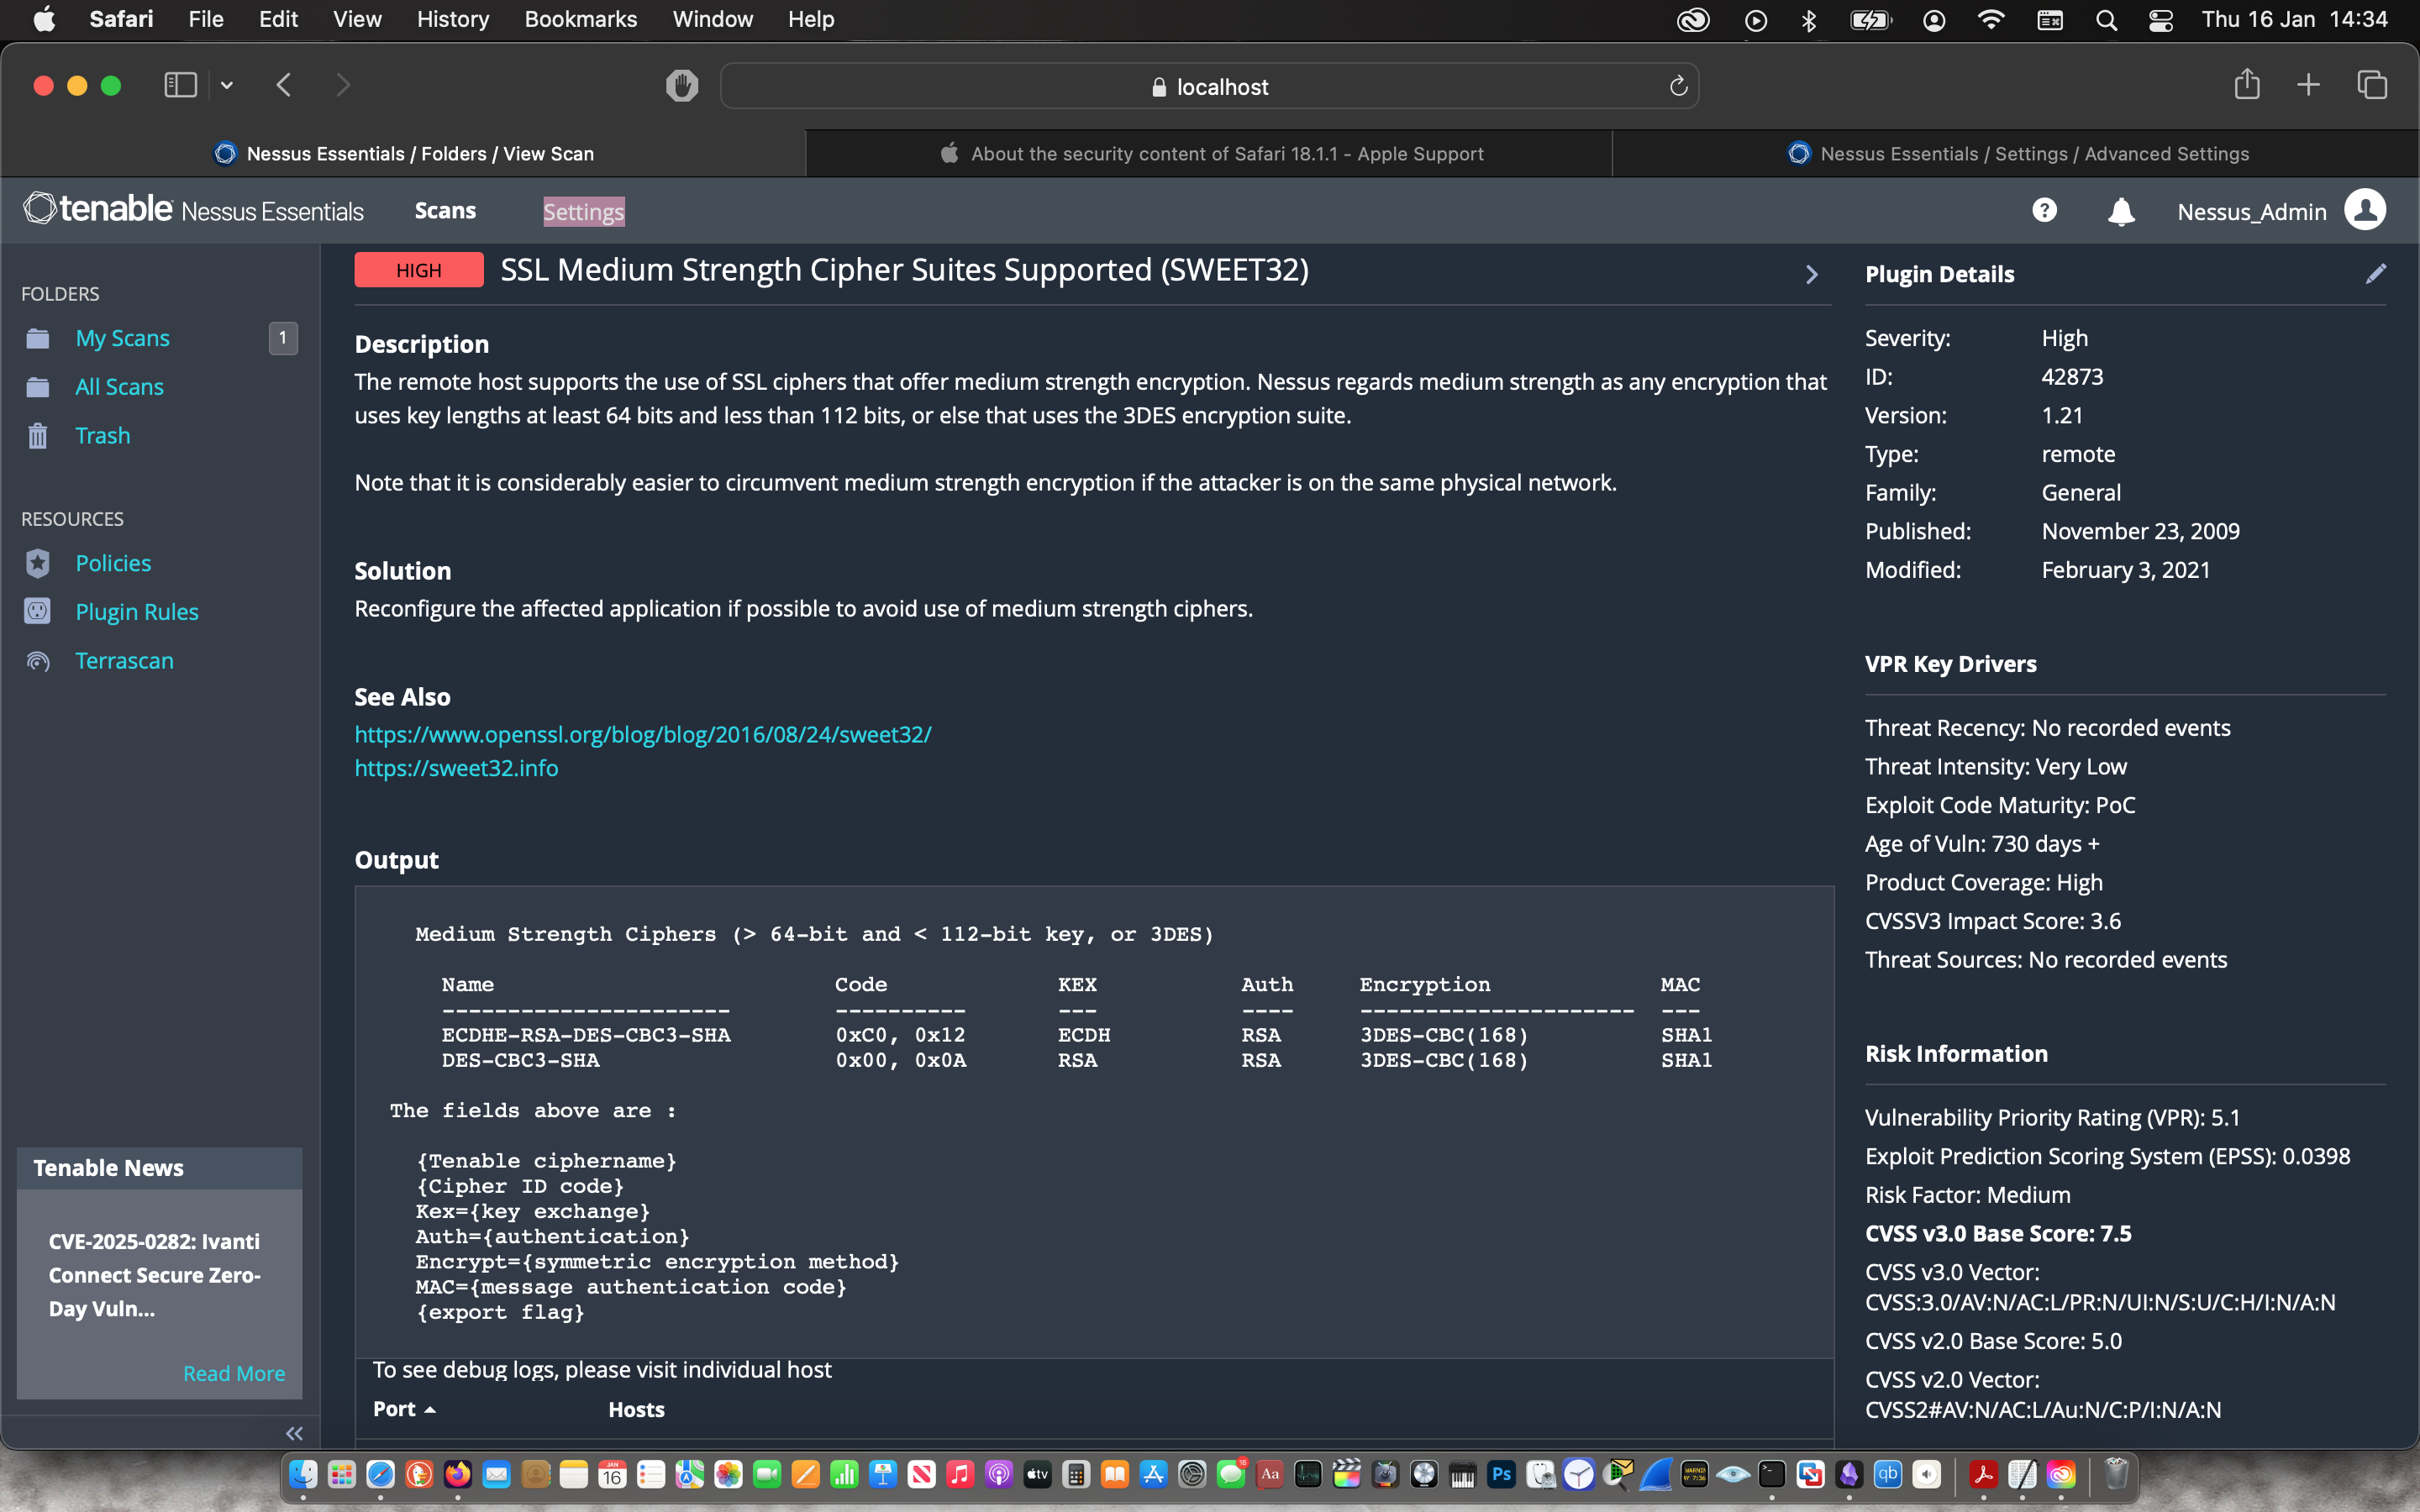The width and height of the screenshot is (2420, 1512).
Task: Go to next vulnerability with right chevron
Action: (x=1811, y=275)
